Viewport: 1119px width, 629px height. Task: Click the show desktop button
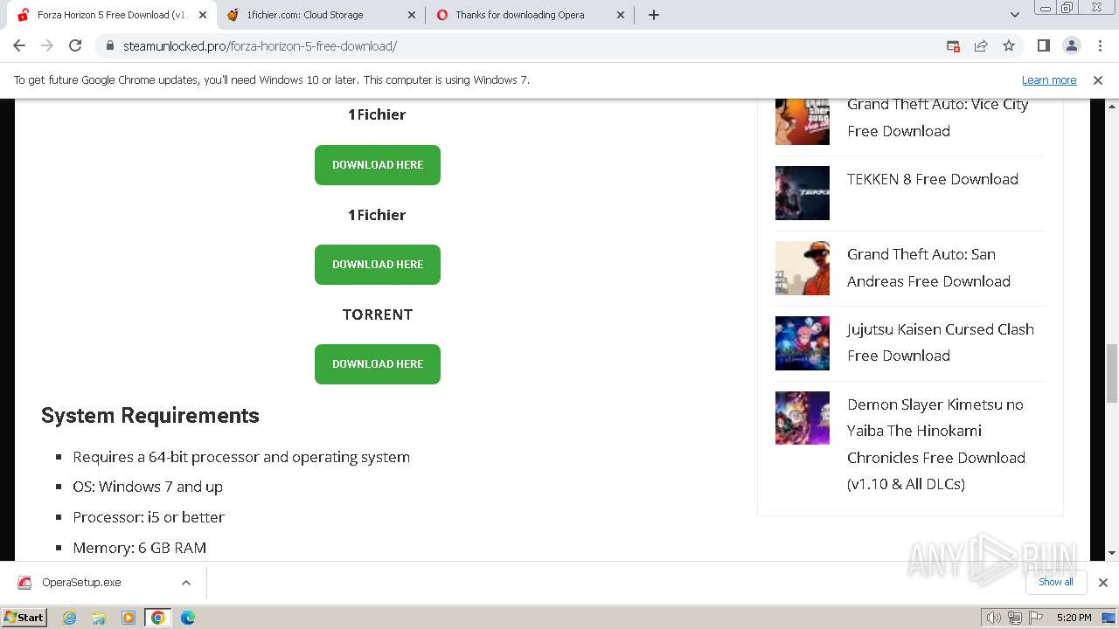[1110, 618]
